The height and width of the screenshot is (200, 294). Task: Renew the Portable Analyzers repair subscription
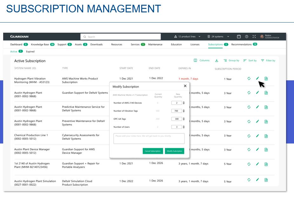[249, 164]
